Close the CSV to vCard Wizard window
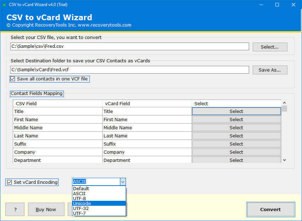 pos(293,5)
